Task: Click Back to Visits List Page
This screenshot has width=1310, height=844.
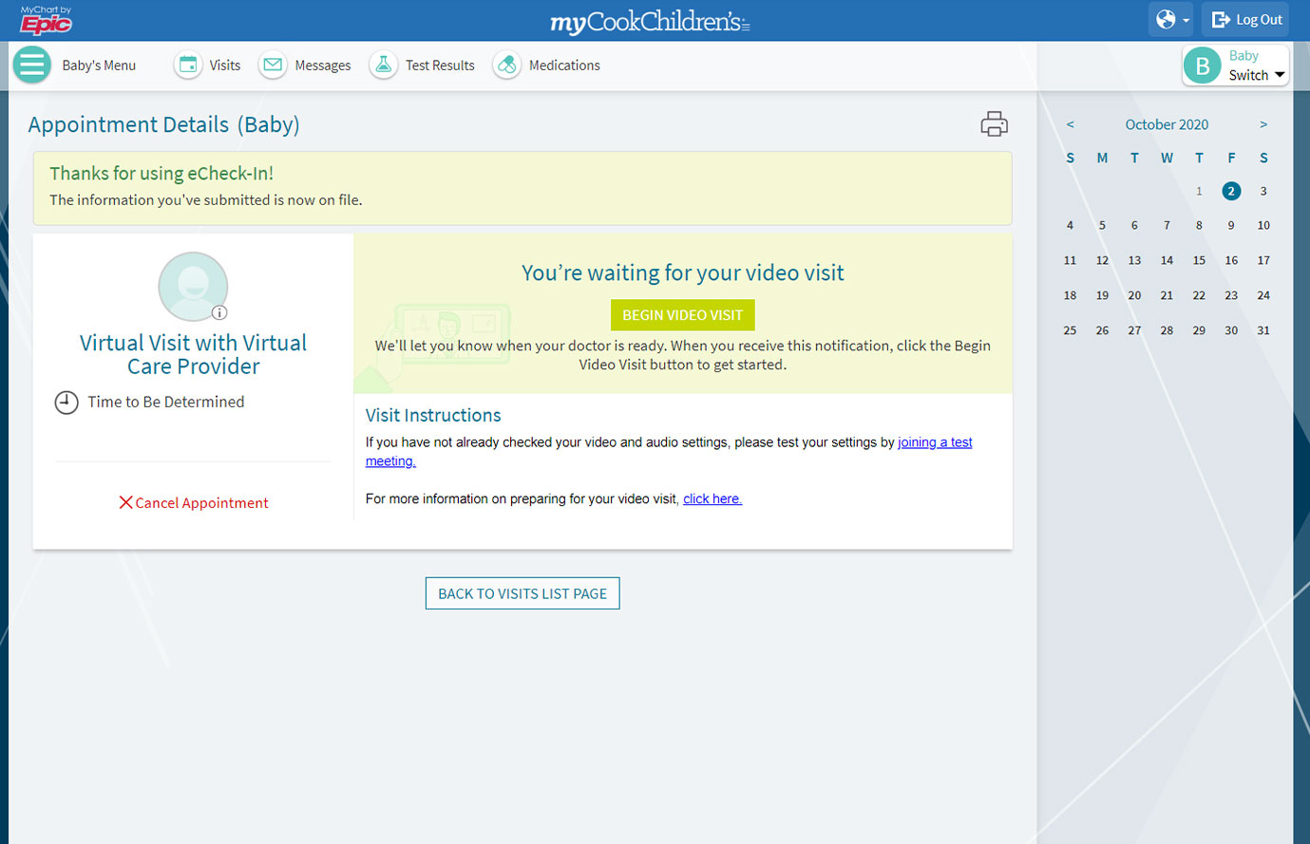Action: coord(522,593)
